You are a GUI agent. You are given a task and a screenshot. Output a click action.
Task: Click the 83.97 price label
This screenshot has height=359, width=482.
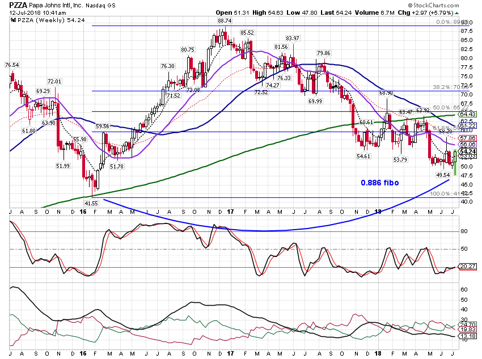coord(293,39)
